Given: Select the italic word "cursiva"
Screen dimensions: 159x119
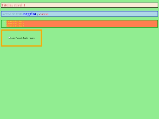Looking at the screenshot, I should [x=44, y=14].
